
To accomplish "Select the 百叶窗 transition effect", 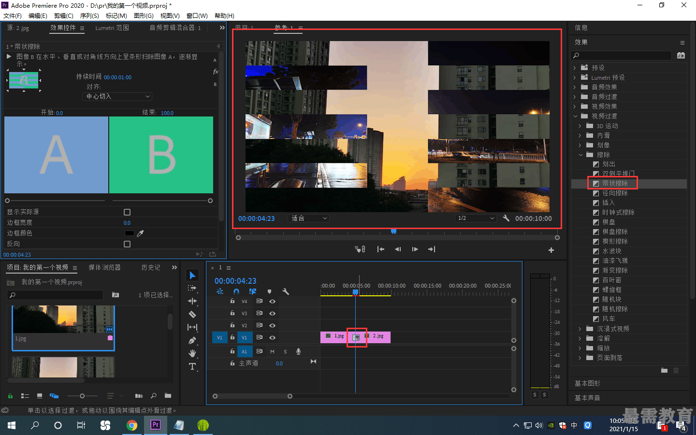I will [612, 280].
